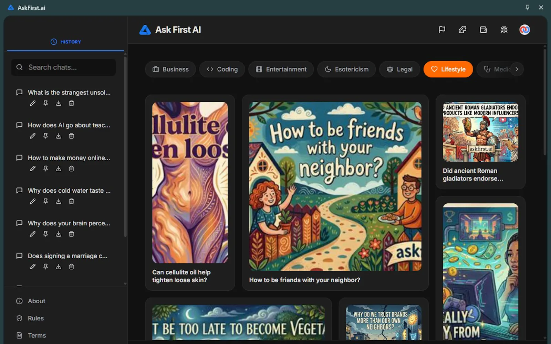Click the bug report icon
Image resolution: width=551 pixels, height=344 pixels.
(504, 30)
